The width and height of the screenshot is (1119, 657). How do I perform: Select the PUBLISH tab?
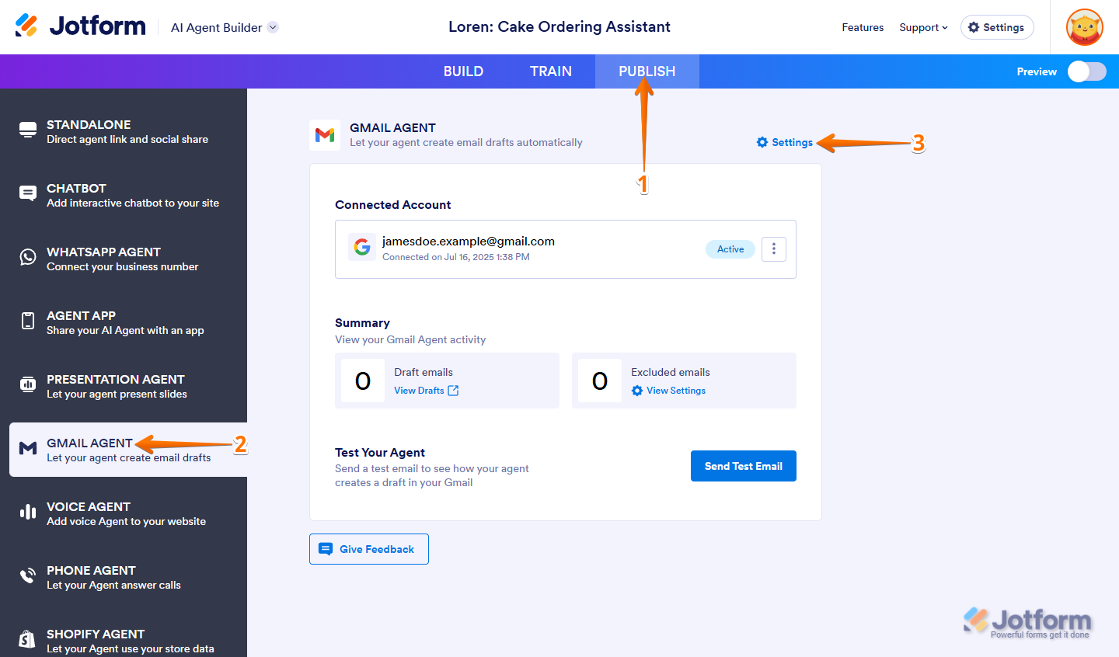647,71
